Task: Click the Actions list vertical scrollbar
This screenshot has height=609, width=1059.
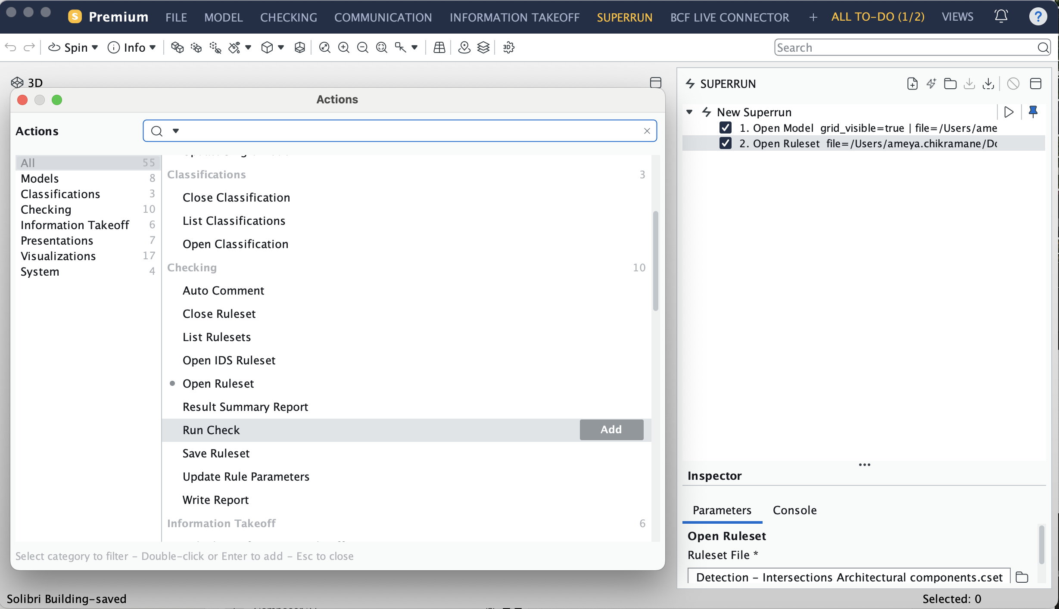Action: [x=655, y=261]
